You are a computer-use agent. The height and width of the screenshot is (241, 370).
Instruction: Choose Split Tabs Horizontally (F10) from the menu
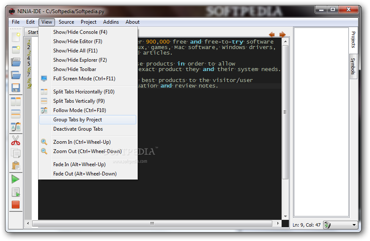click(x=88, y=92)
